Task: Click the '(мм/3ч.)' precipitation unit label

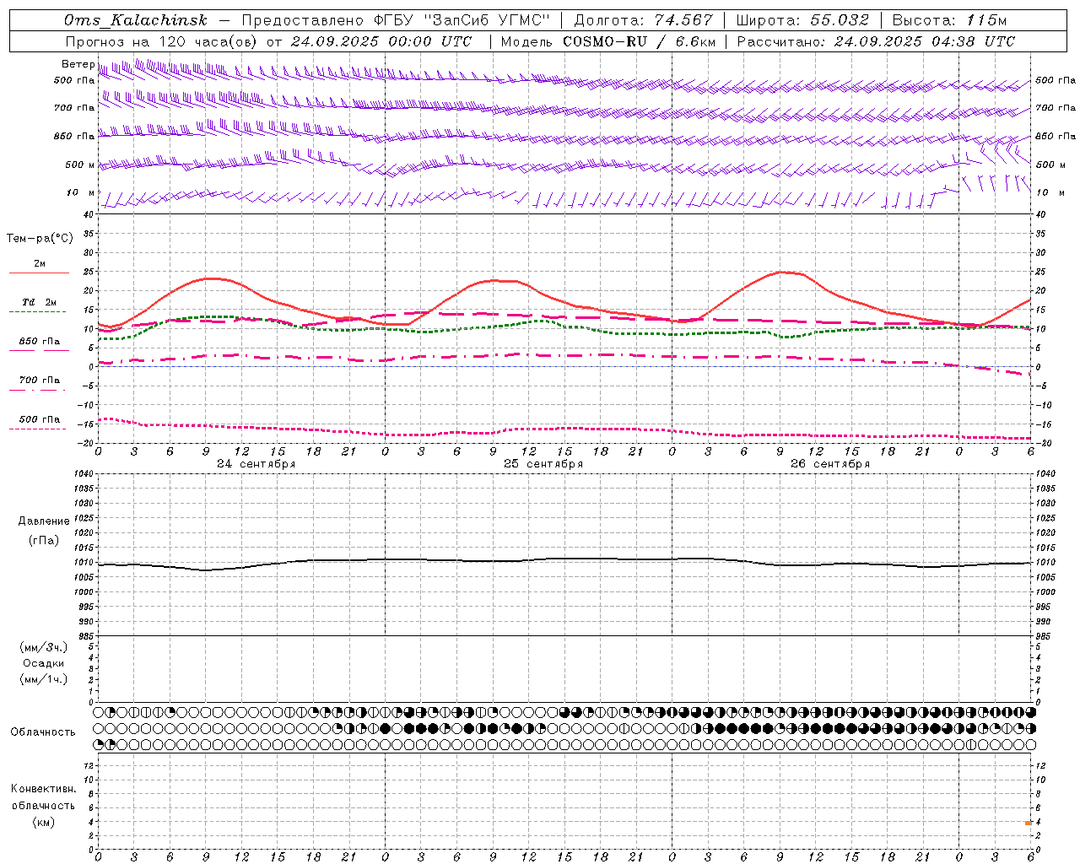Action: 44,647
